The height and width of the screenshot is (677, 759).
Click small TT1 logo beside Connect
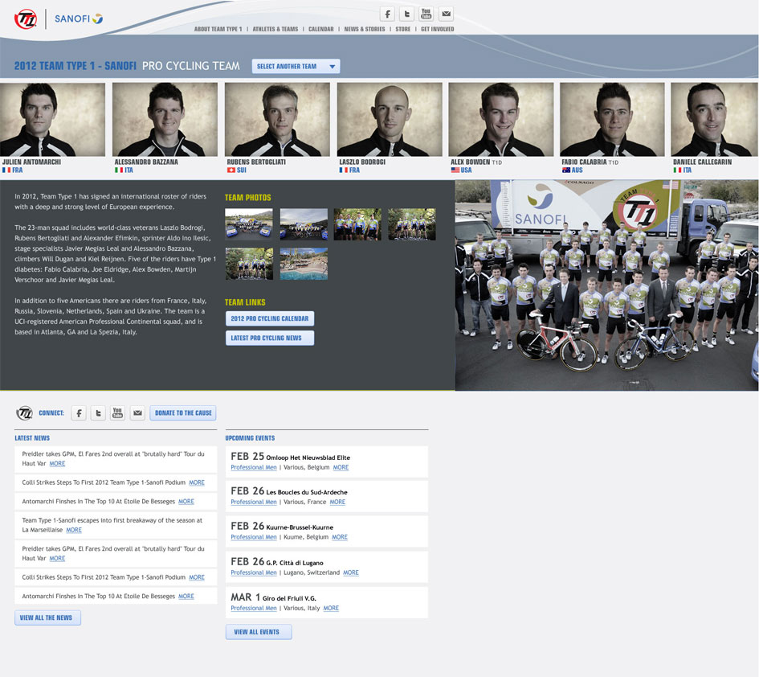pos(24,413)
